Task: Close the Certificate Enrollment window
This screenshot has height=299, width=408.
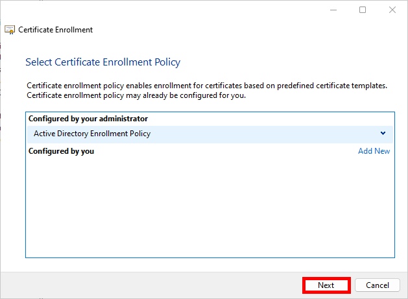Action: point(392,10)
